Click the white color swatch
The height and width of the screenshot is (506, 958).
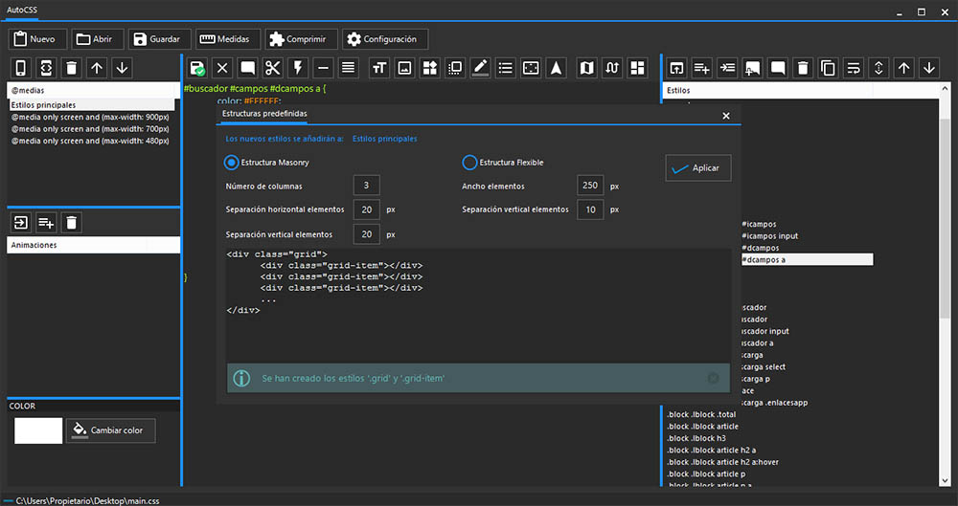coord(38,430)
